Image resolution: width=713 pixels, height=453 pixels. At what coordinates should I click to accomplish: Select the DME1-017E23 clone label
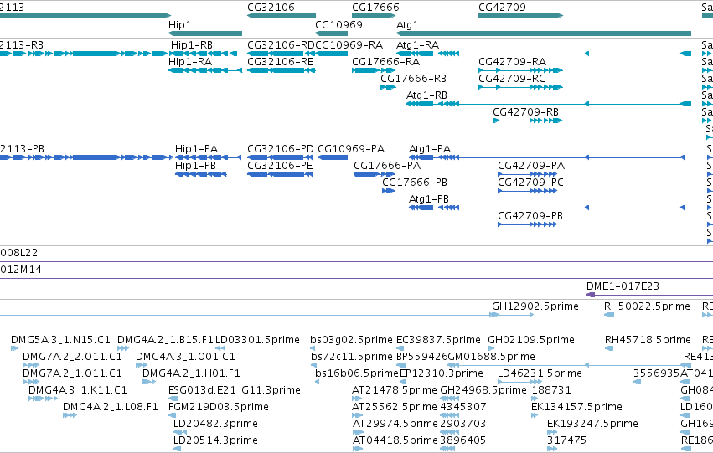click(623, 286)
